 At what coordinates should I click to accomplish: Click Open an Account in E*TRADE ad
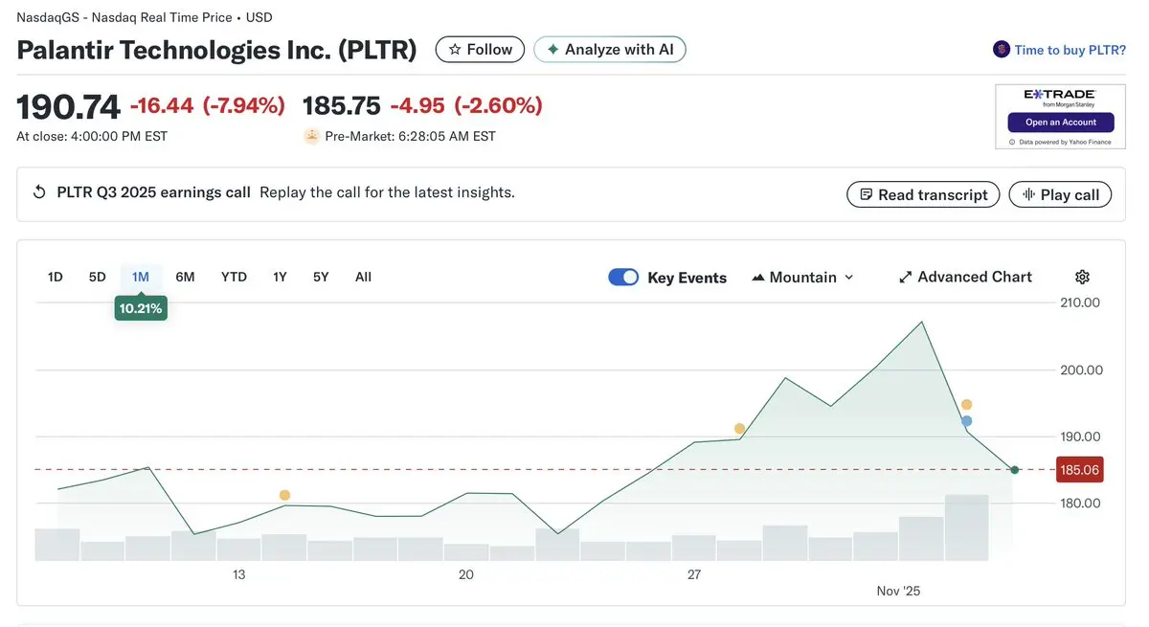pos(1061,123)
